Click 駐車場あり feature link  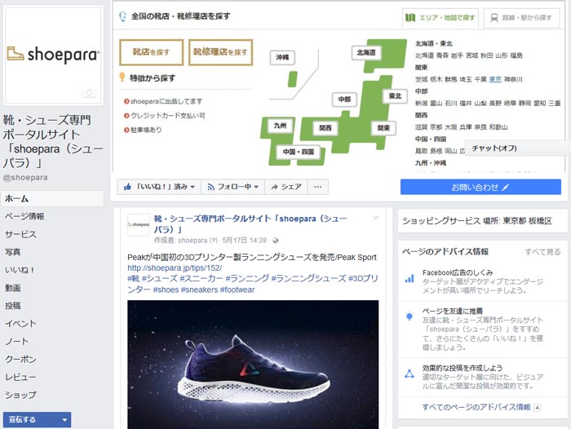pos(146,130)
